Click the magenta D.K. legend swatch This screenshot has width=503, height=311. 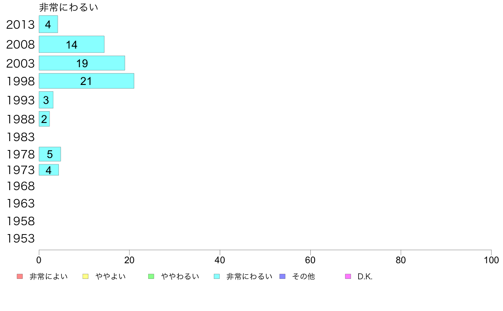(348, 276)
